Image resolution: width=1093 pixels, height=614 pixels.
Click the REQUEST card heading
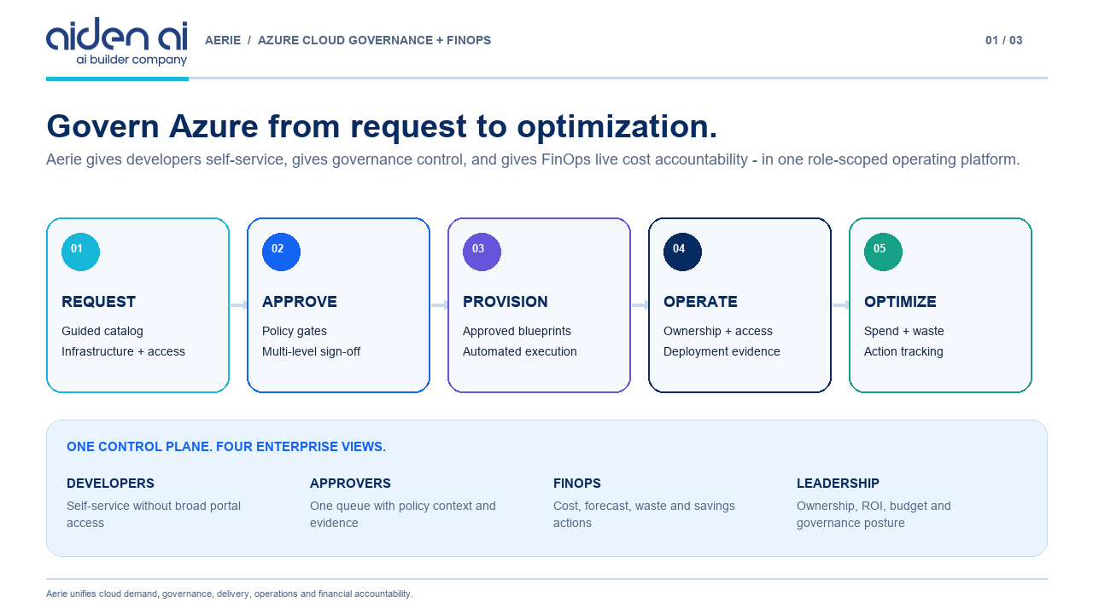98,302
